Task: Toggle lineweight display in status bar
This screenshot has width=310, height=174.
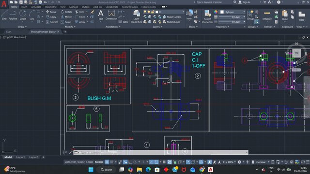Action: pos(165,162)
